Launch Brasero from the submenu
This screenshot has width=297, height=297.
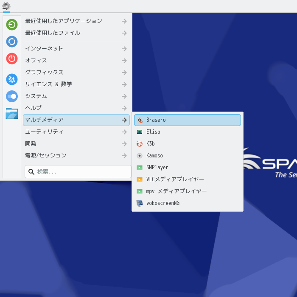[188, 120]
